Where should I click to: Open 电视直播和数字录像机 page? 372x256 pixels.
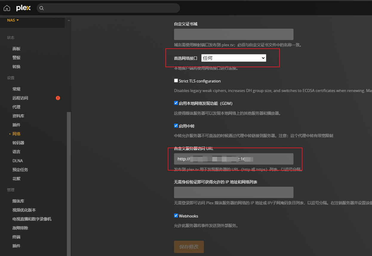point(32,219)
